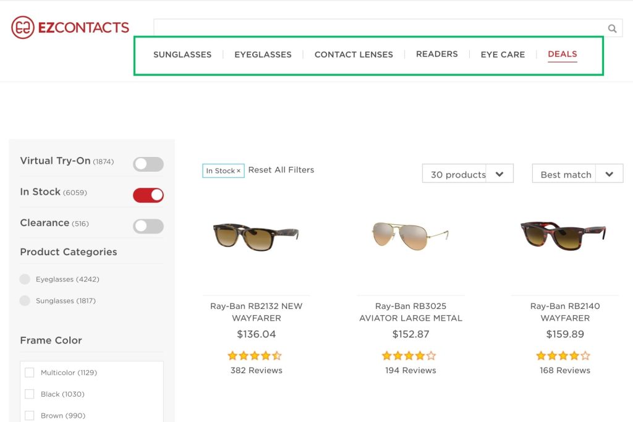Click star rating above 194 Reviews

pyautogui.click(x=409, y=355)
